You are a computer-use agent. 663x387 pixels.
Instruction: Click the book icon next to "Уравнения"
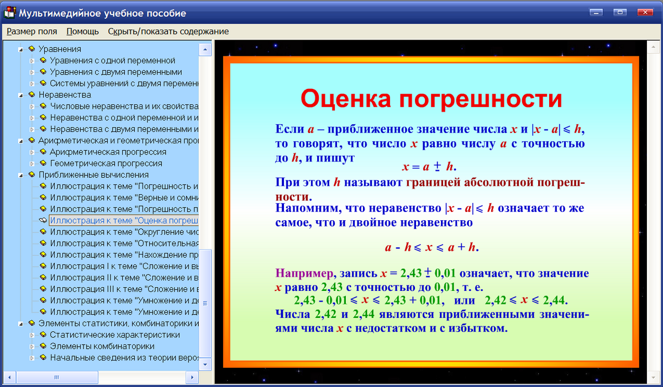tap(33, 49)
